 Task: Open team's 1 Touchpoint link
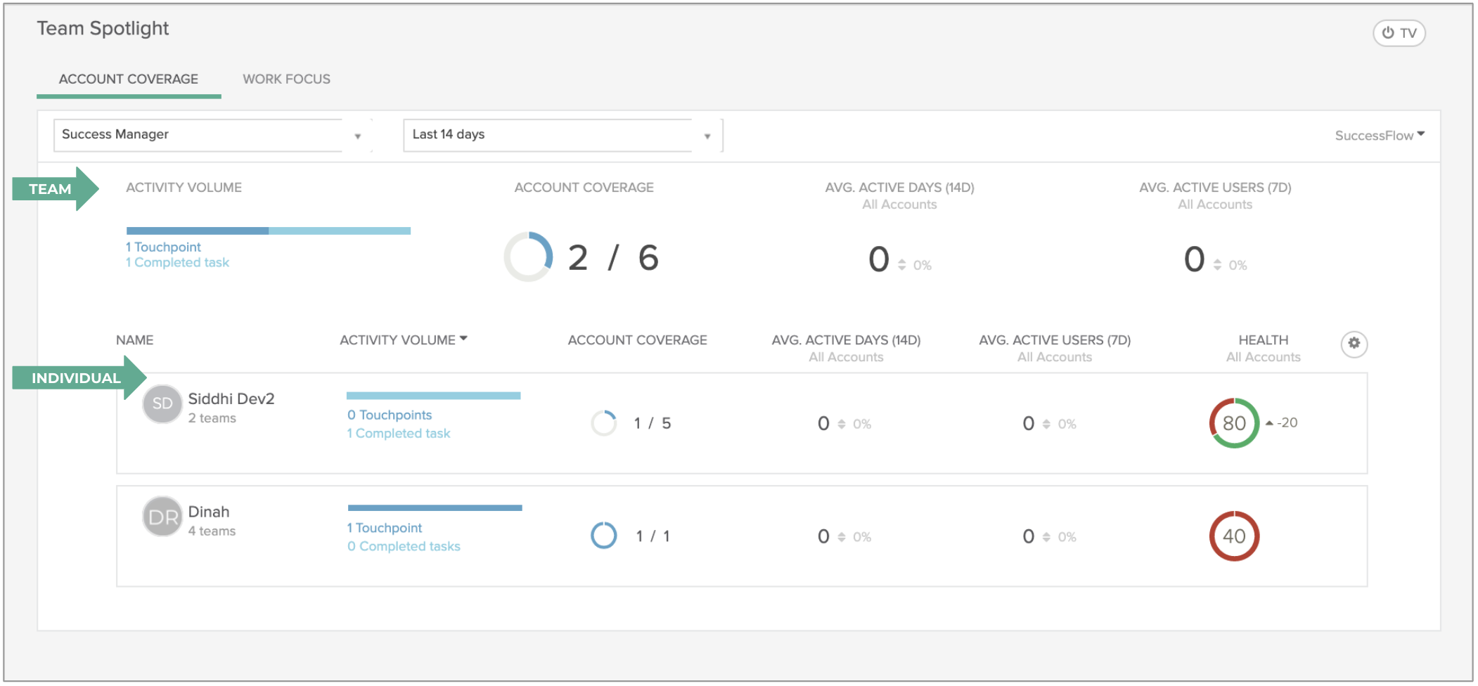click(163, 247)
